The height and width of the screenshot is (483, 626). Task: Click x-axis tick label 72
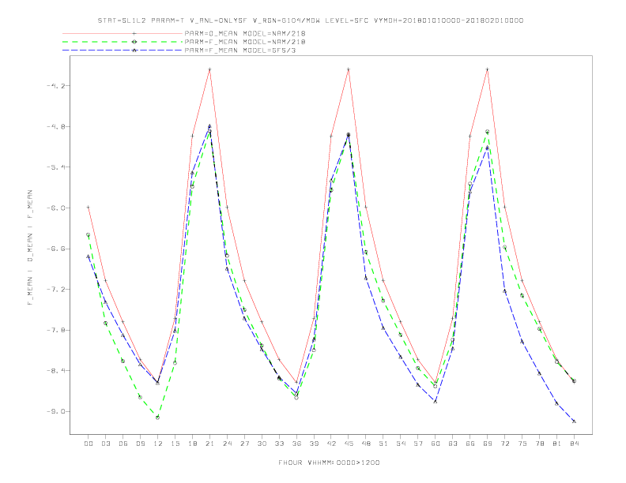click(x=504, y=444)
